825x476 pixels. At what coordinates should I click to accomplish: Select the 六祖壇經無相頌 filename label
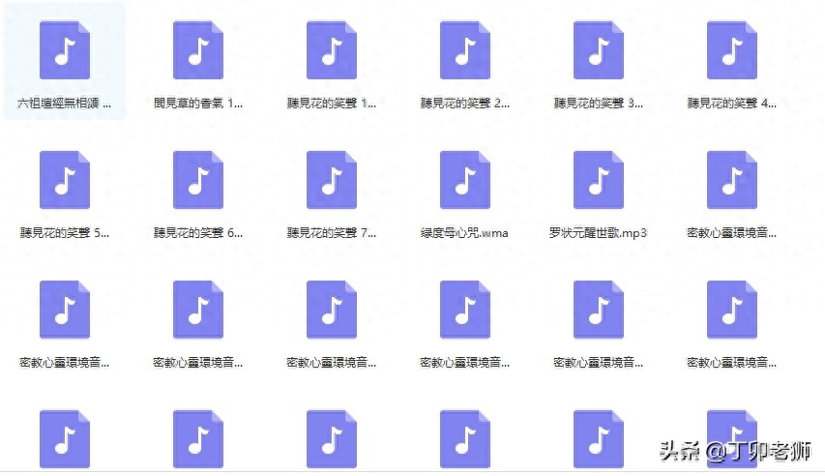click(65, 103)
